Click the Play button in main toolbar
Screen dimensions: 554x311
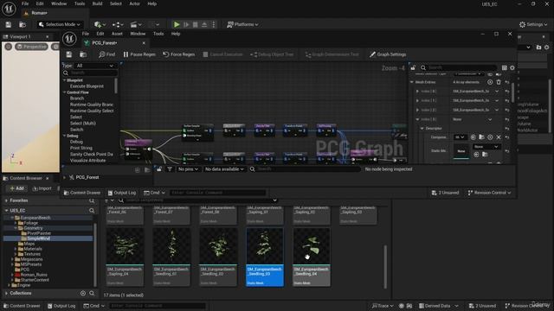[177, 24]
